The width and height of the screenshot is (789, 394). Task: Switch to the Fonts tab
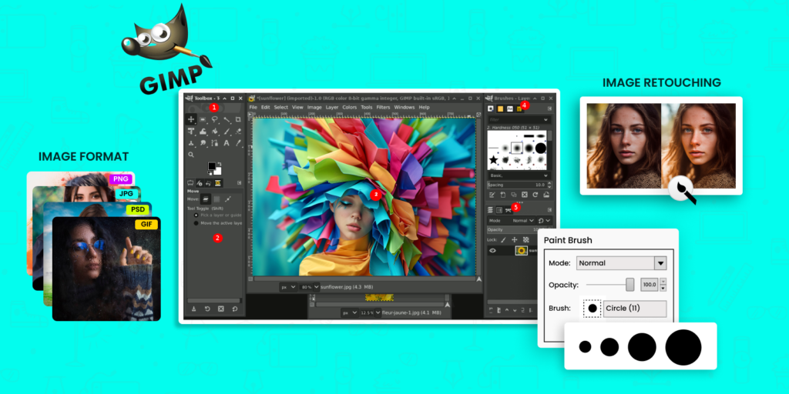coord(510,109)
